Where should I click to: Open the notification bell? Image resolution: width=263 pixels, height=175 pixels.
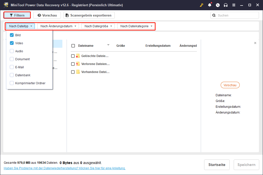coord(210,5)
